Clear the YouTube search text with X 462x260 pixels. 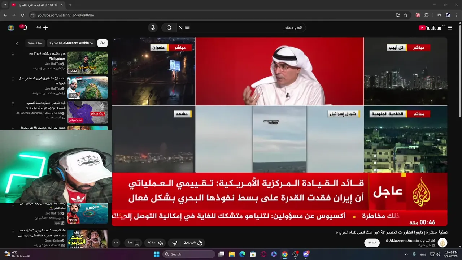tap(181, 27)
